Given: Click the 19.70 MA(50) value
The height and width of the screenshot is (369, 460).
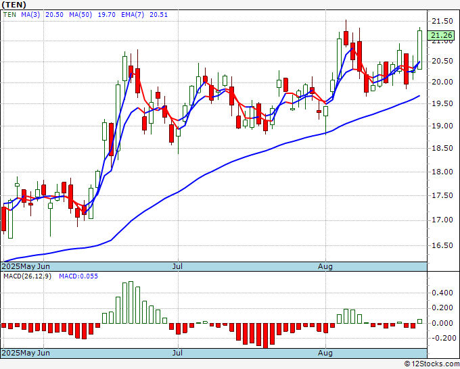Looking at the screenshot, I should pyautogui.click(x=106, y=15).
